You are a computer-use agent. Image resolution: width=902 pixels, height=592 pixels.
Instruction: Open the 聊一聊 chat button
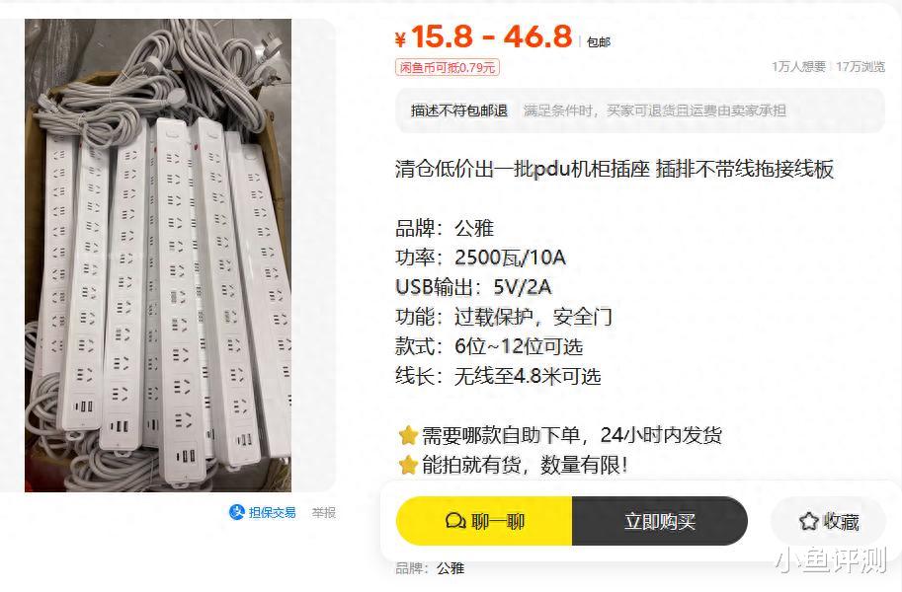pyautogui.click(x=484, y=521)
